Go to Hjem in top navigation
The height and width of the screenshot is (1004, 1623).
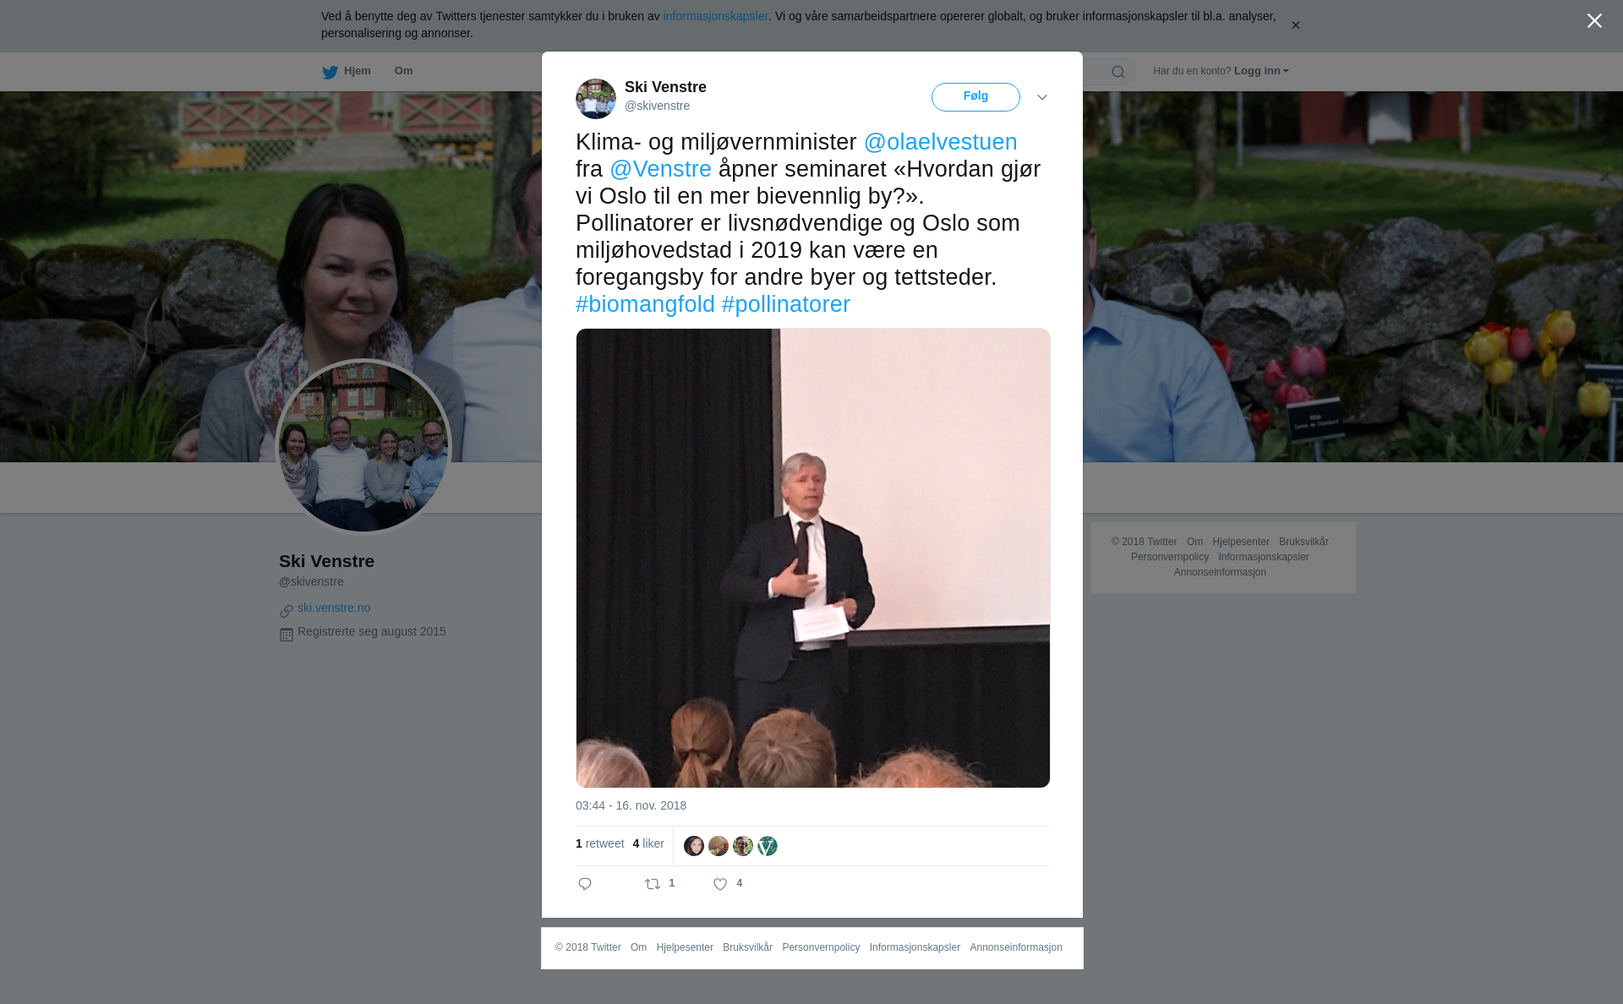[347, 71]
